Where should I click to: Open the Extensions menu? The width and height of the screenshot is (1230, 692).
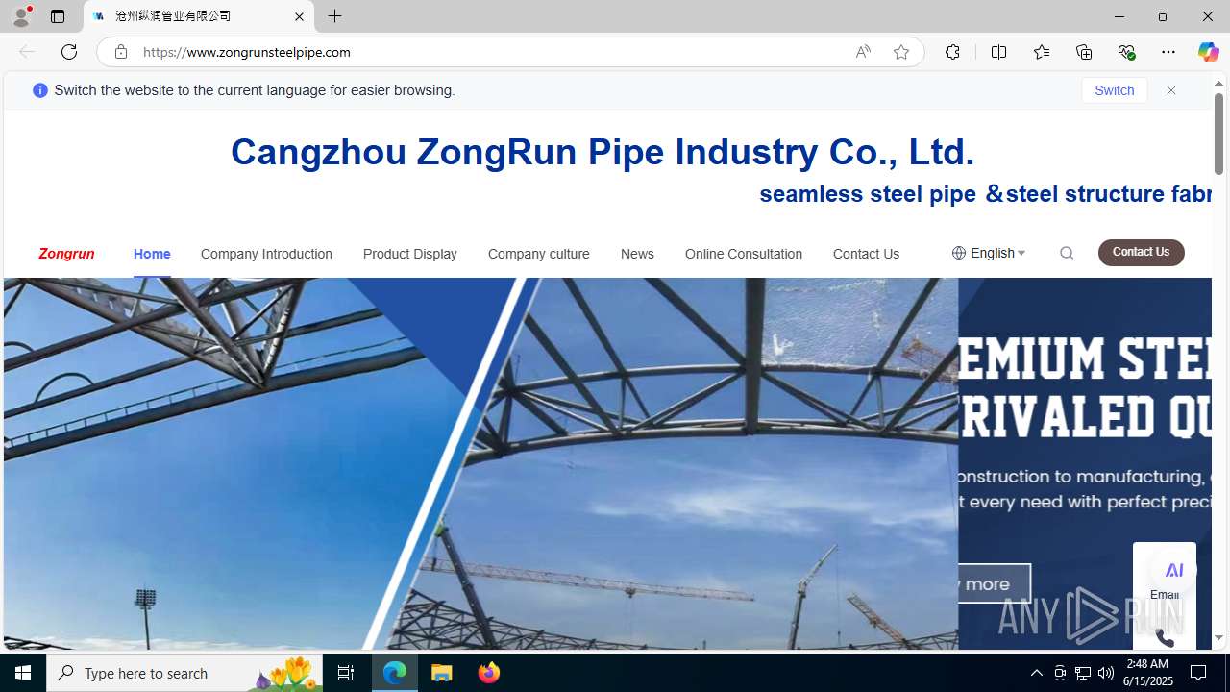pos(952,52)
